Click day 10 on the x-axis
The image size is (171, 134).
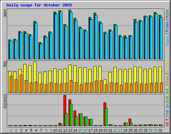tap(55, 130)
